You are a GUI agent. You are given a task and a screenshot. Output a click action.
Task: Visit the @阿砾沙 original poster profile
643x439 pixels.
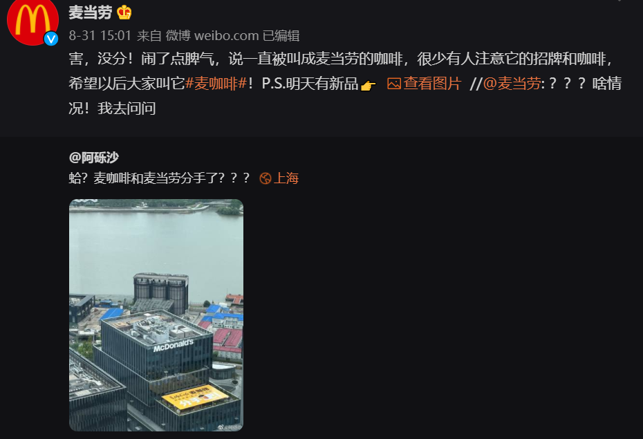(x=94, y=158)
